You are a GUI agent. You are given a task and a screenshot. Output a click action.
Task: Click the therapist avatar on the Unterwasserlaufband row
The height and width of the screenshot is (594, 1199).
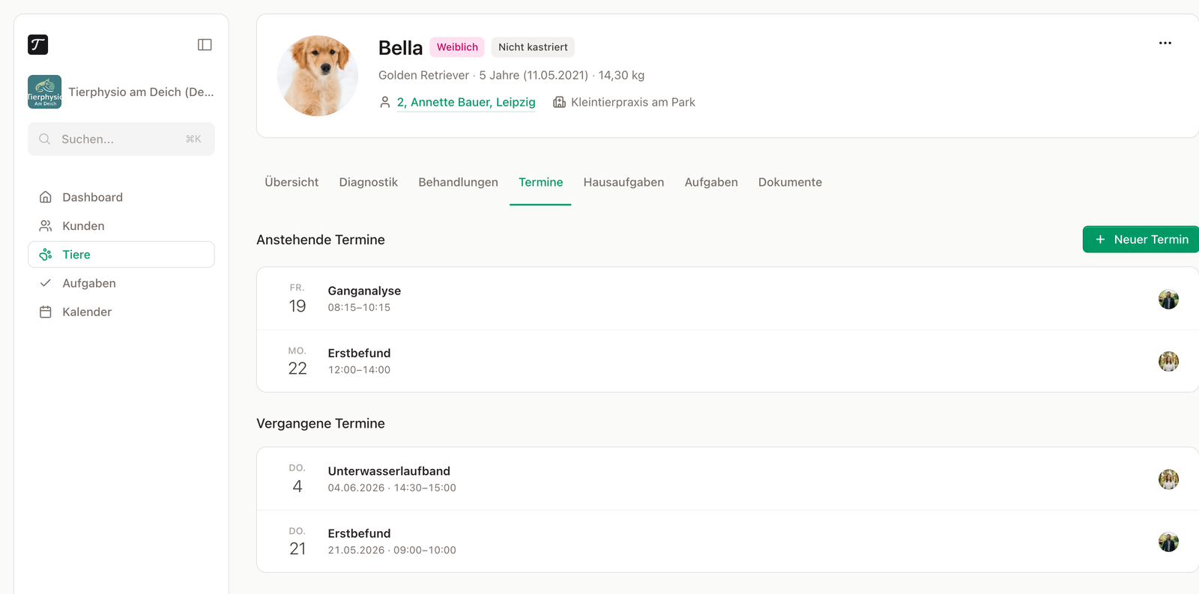pyautogui.click(x=1168, y=479)
